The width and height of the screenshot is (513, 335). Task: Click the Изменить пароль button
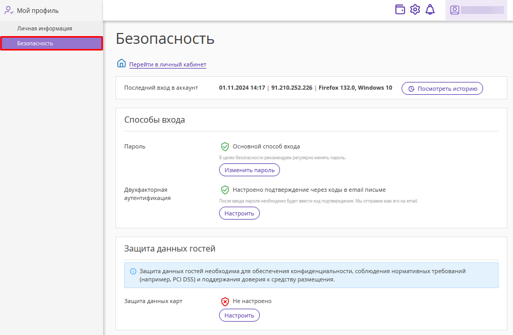[250, 170]
